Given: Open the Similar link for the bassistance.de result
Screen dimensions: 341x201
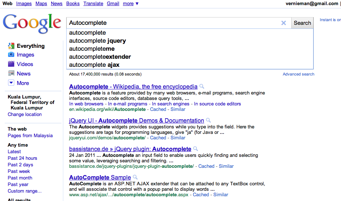Looking at the screenshot, I should pos(226,166).
